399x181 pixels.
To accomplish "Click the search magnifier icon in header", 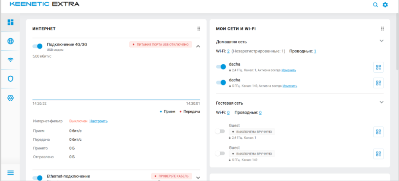I will (x=375, y=5).
